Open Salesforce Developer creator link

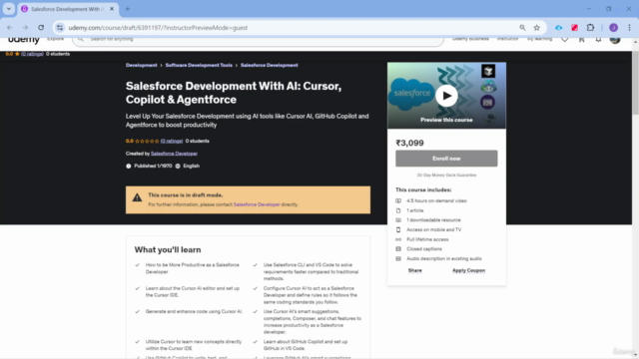[174, 154]
